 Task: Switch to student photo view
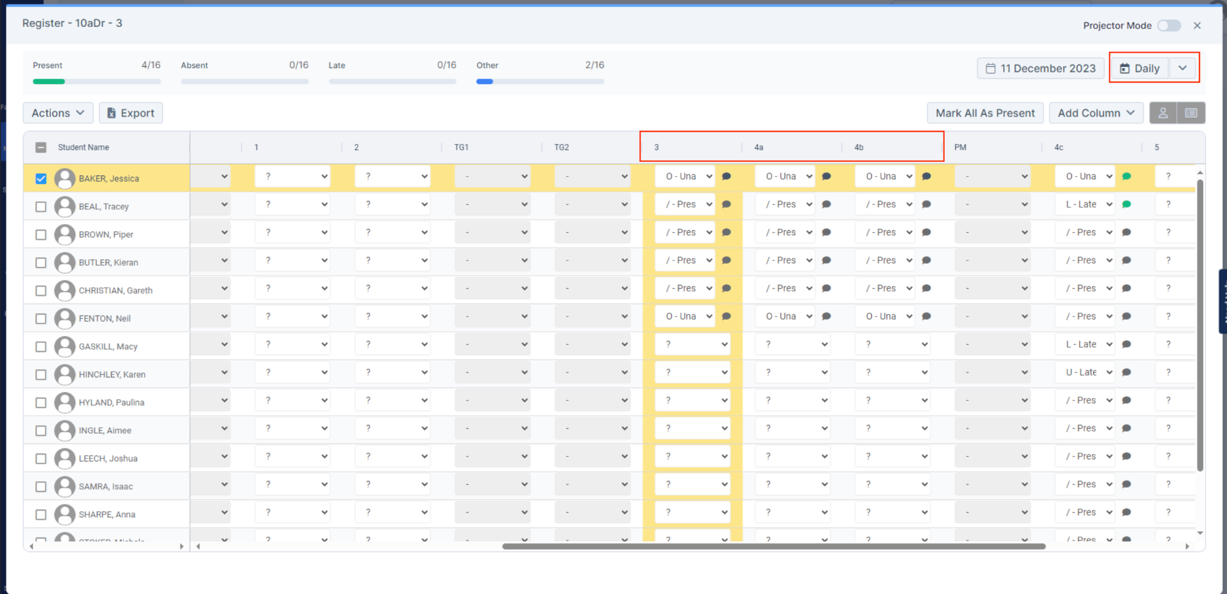point(1164,112)
